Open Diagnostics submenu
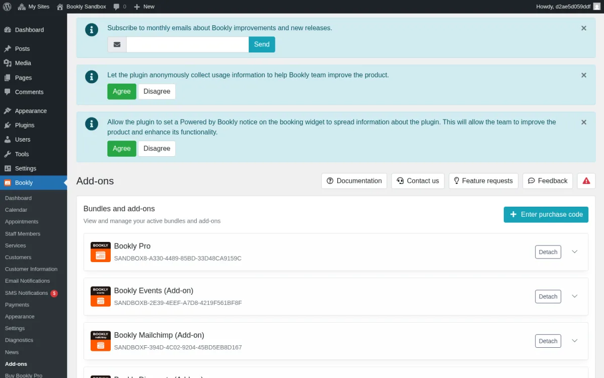Viewport: 604px width, 378px height. 19,340
